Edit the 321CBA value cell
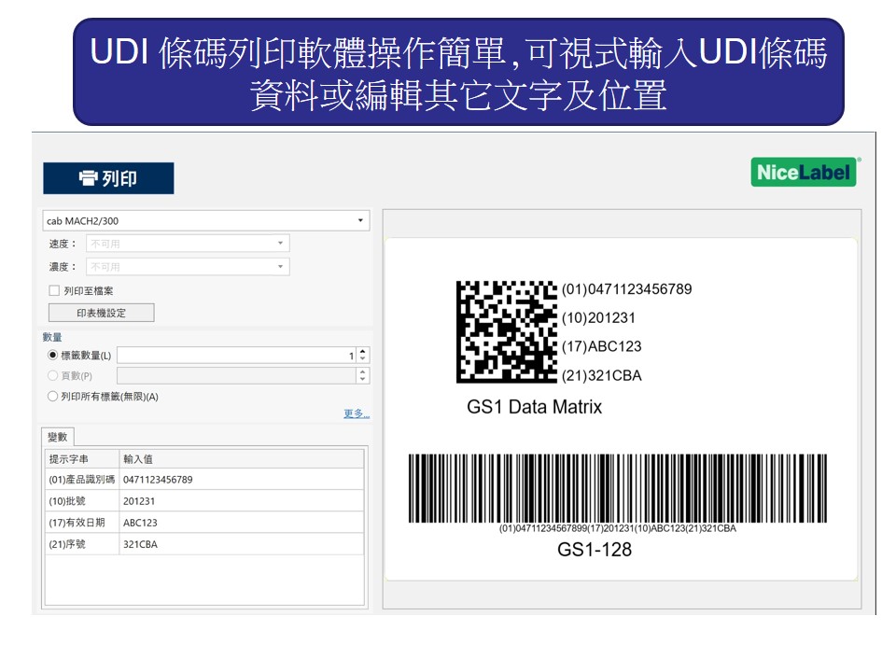Image resolution: width=896 pixels, height=672 pixels. click(242, 544)
